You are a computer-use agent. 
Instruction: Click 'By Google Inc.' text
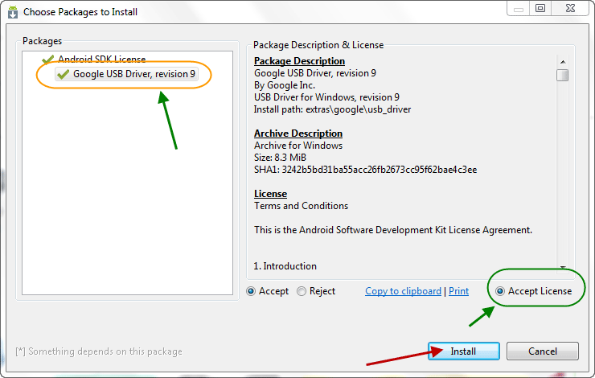click(x=285, y=85)
